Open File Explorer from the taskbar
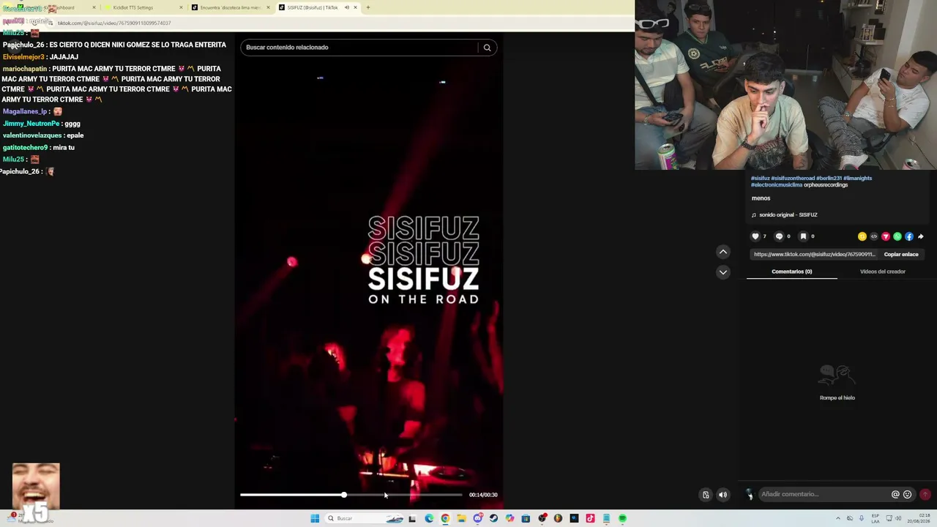937x527 pixels. 461,518
